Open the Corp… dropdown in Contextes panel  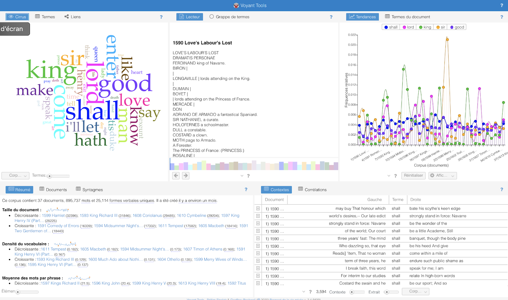(415, 291)
